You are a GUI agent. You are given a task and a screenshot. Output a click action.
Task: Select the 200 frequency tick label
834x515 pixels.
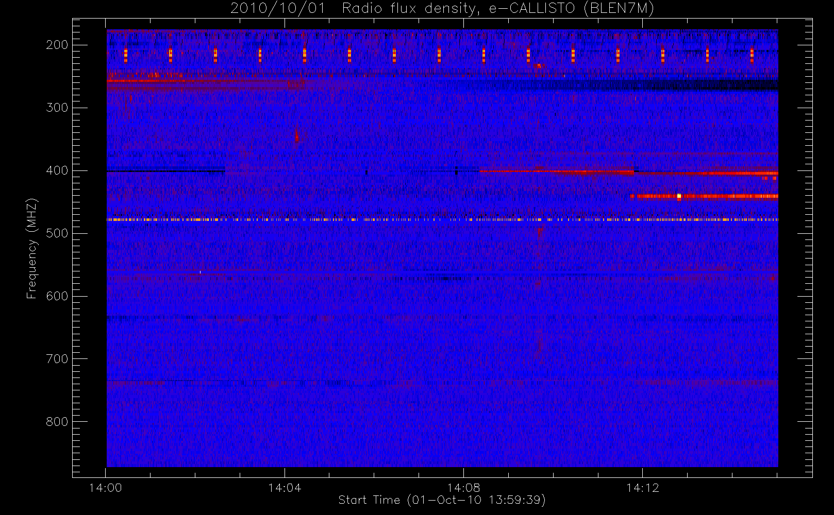click(57, 45)
